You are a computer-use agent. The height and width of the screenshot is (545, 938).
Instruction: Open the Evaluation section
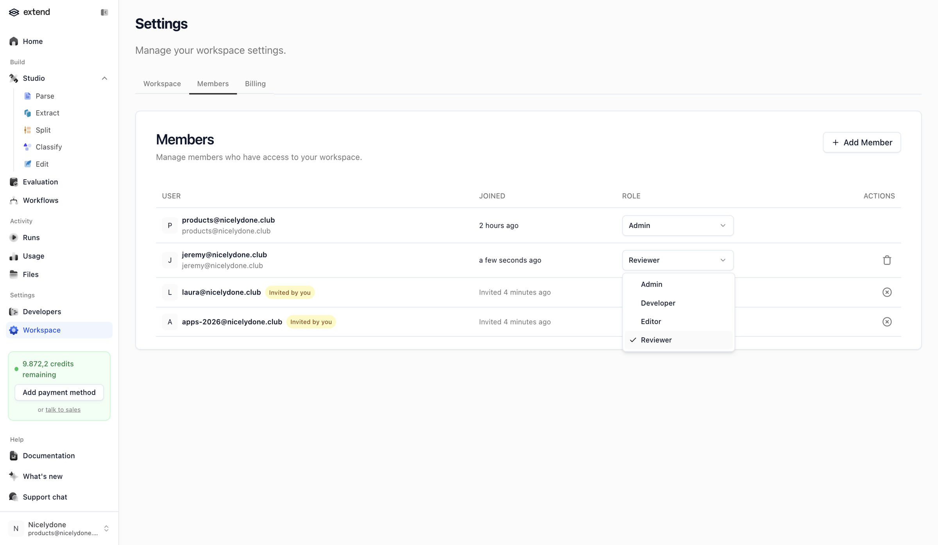40,182
